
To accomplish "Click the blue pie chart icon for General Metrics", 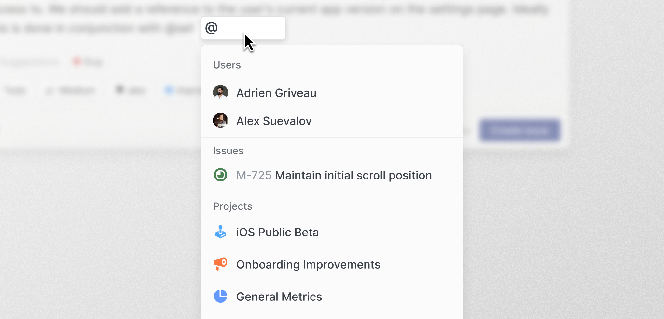I will tap(220, 296).
